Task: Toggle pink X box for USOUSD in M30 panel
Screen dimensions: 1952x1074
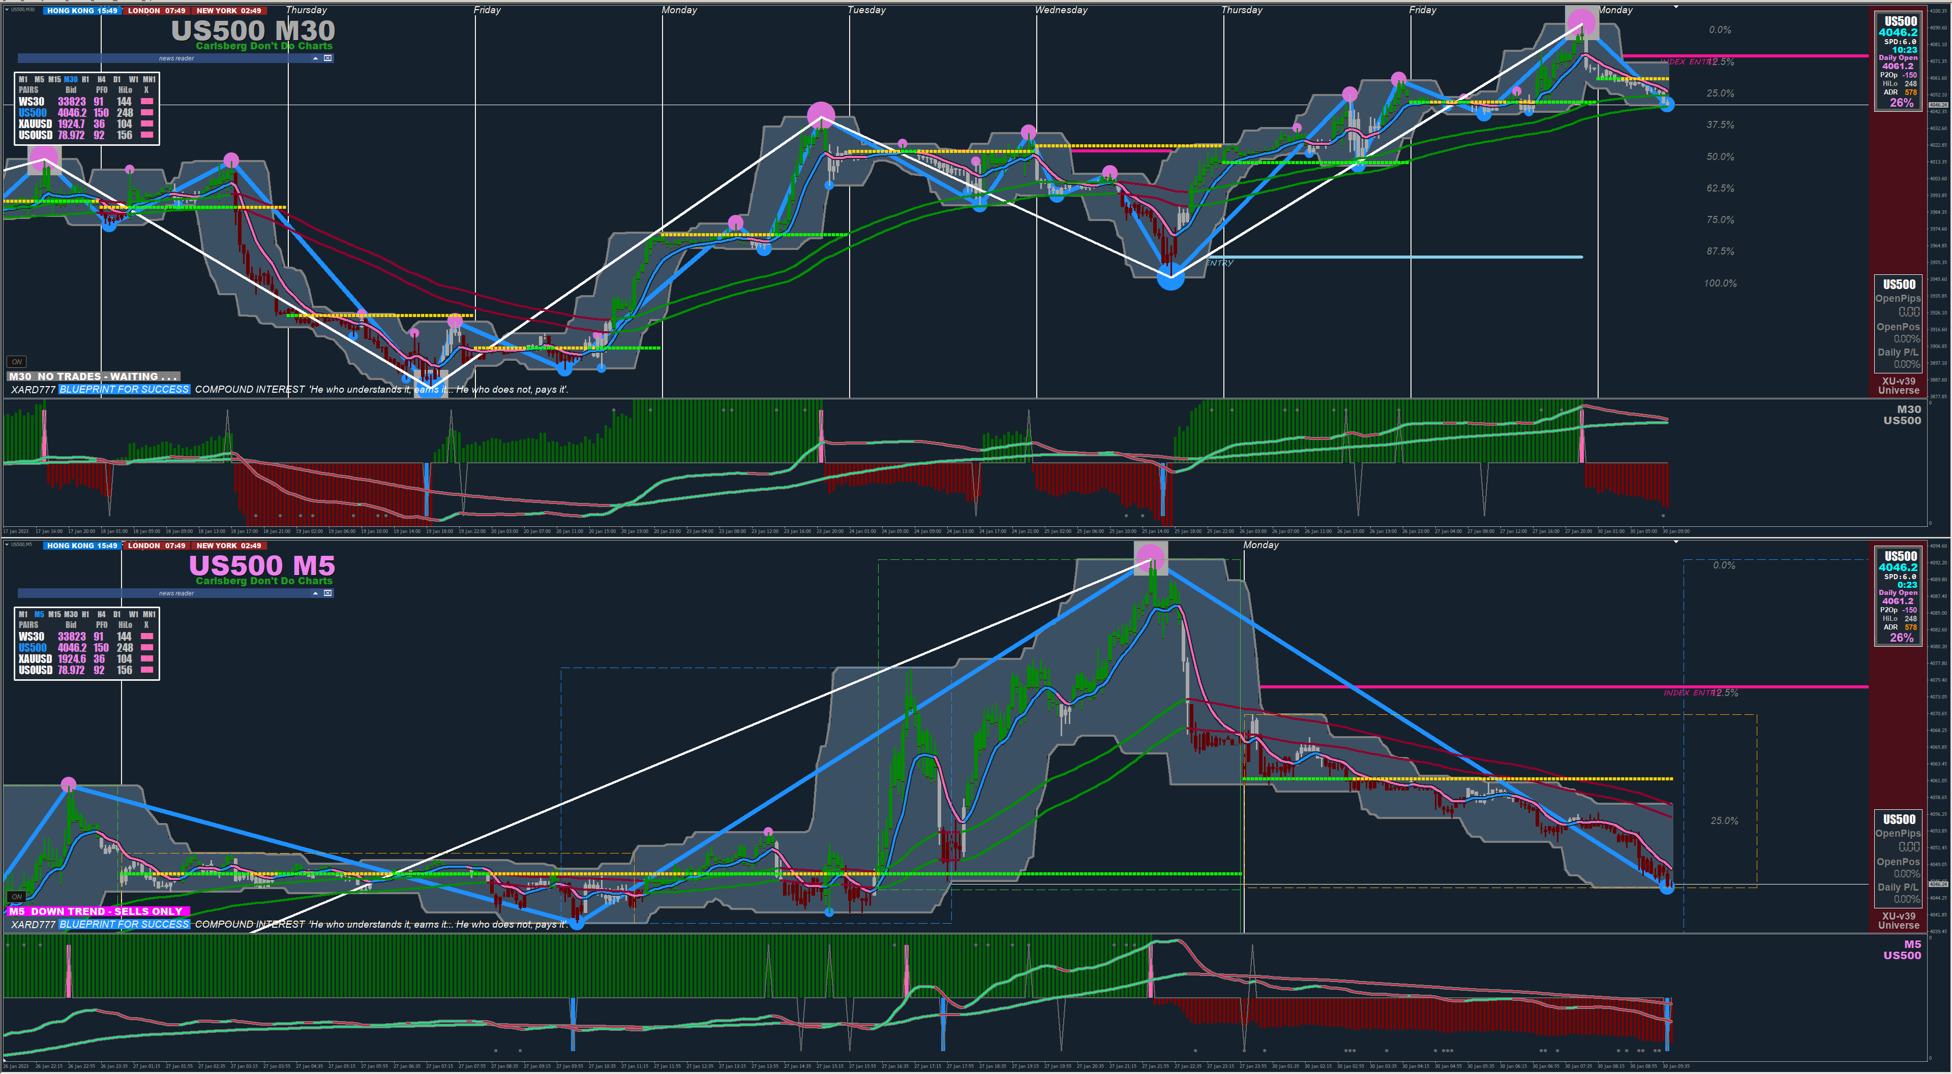Action: [x=147, y=136]
